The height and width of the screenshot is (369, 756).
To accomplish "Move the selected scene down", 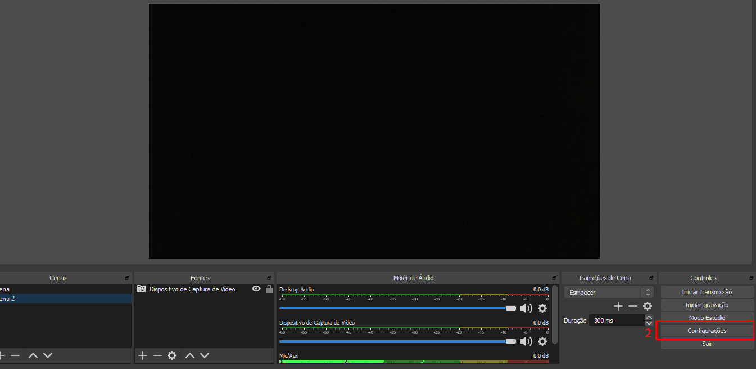I will [x=48, y=355].
